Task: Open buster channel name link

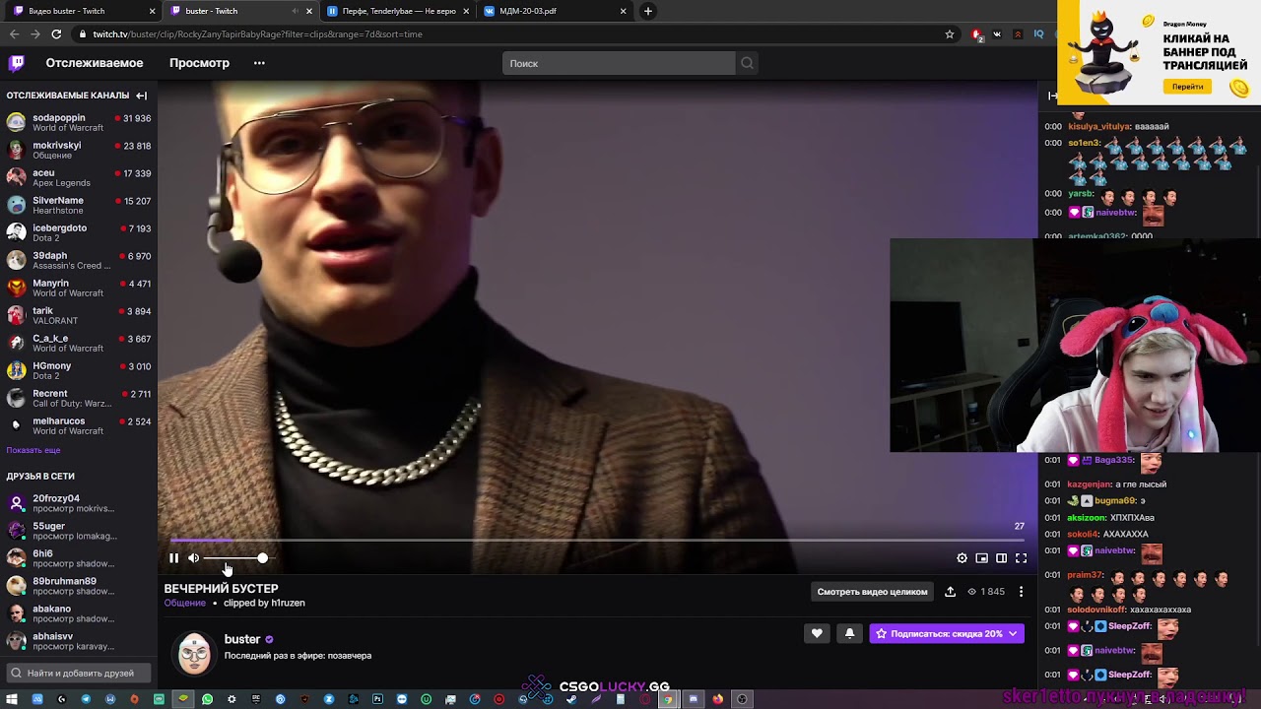Action: (242, 640)
